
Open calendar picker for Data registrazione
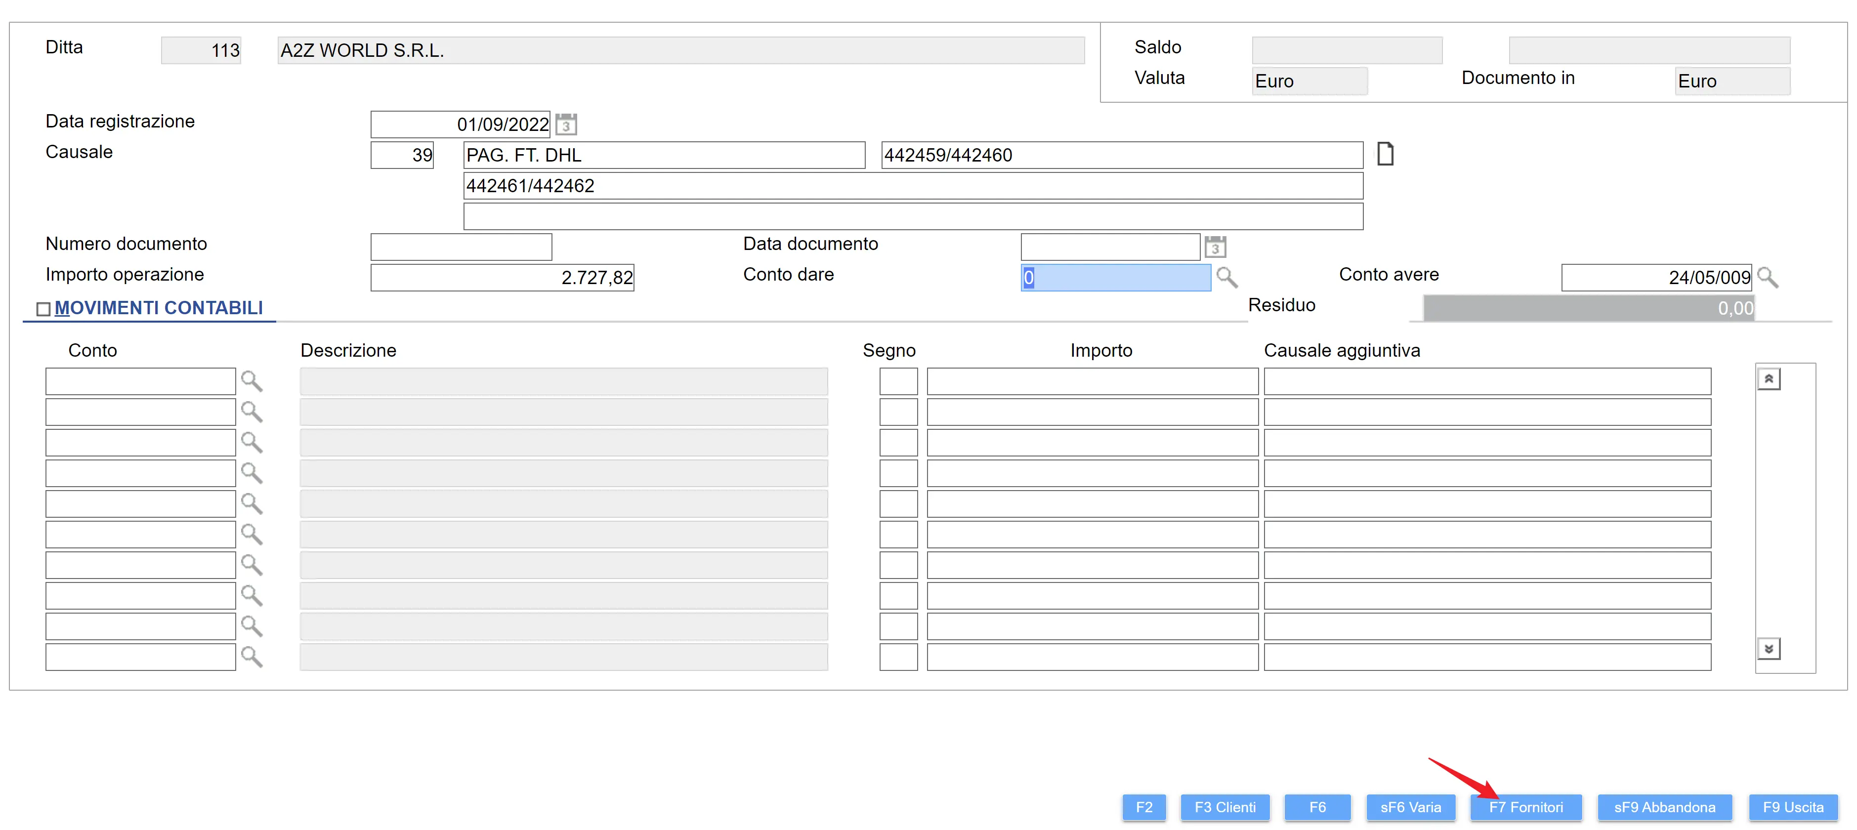566,124
